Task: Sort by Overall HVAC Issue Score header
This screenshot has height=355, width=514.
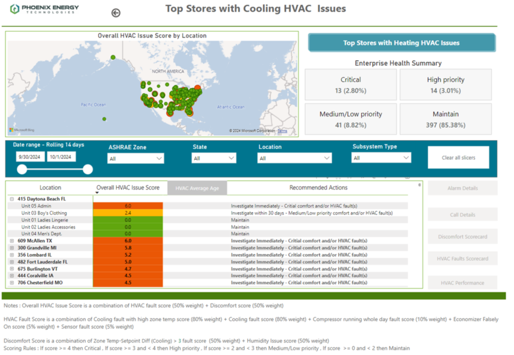Action: coord(128,187)
